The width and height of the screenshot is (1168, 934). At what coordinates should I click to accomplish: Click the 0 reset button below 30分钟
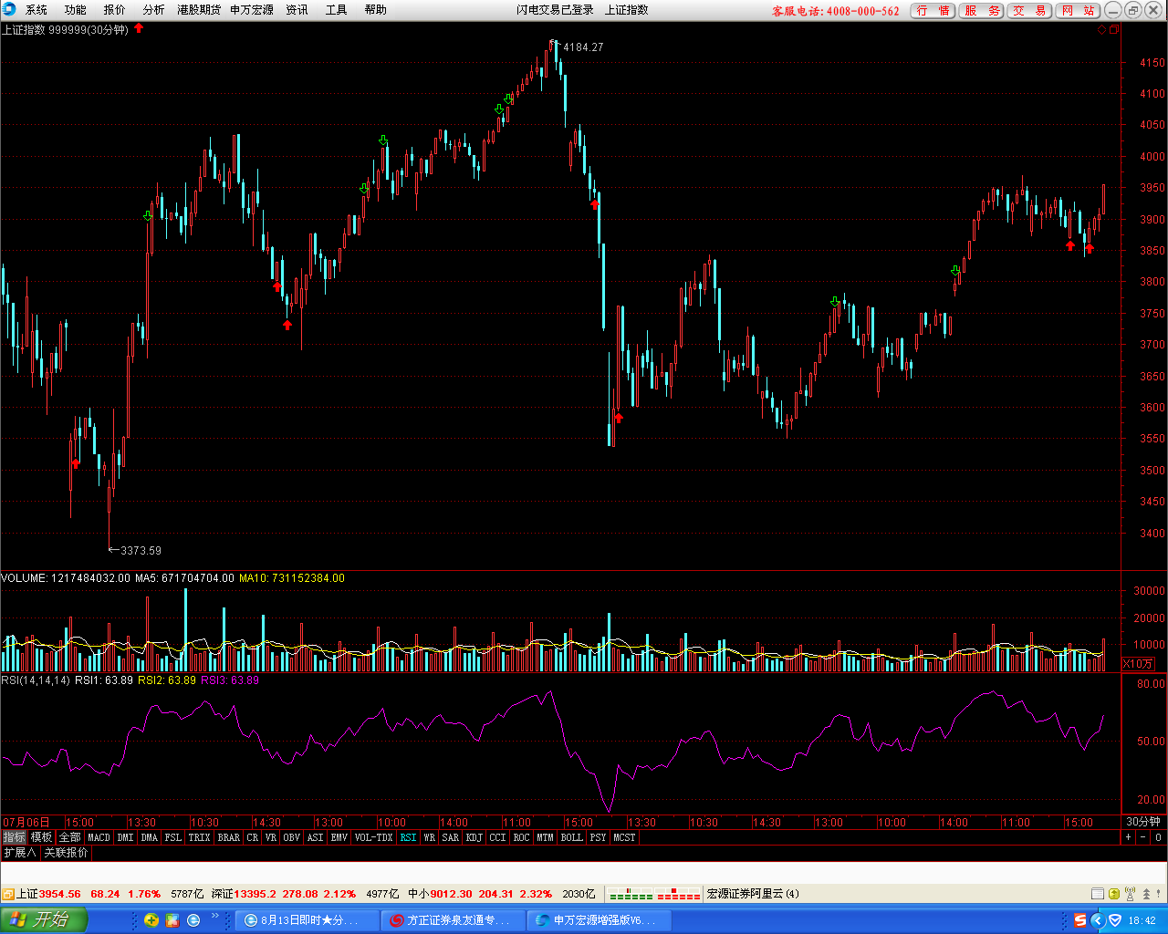click(1159, 837)
